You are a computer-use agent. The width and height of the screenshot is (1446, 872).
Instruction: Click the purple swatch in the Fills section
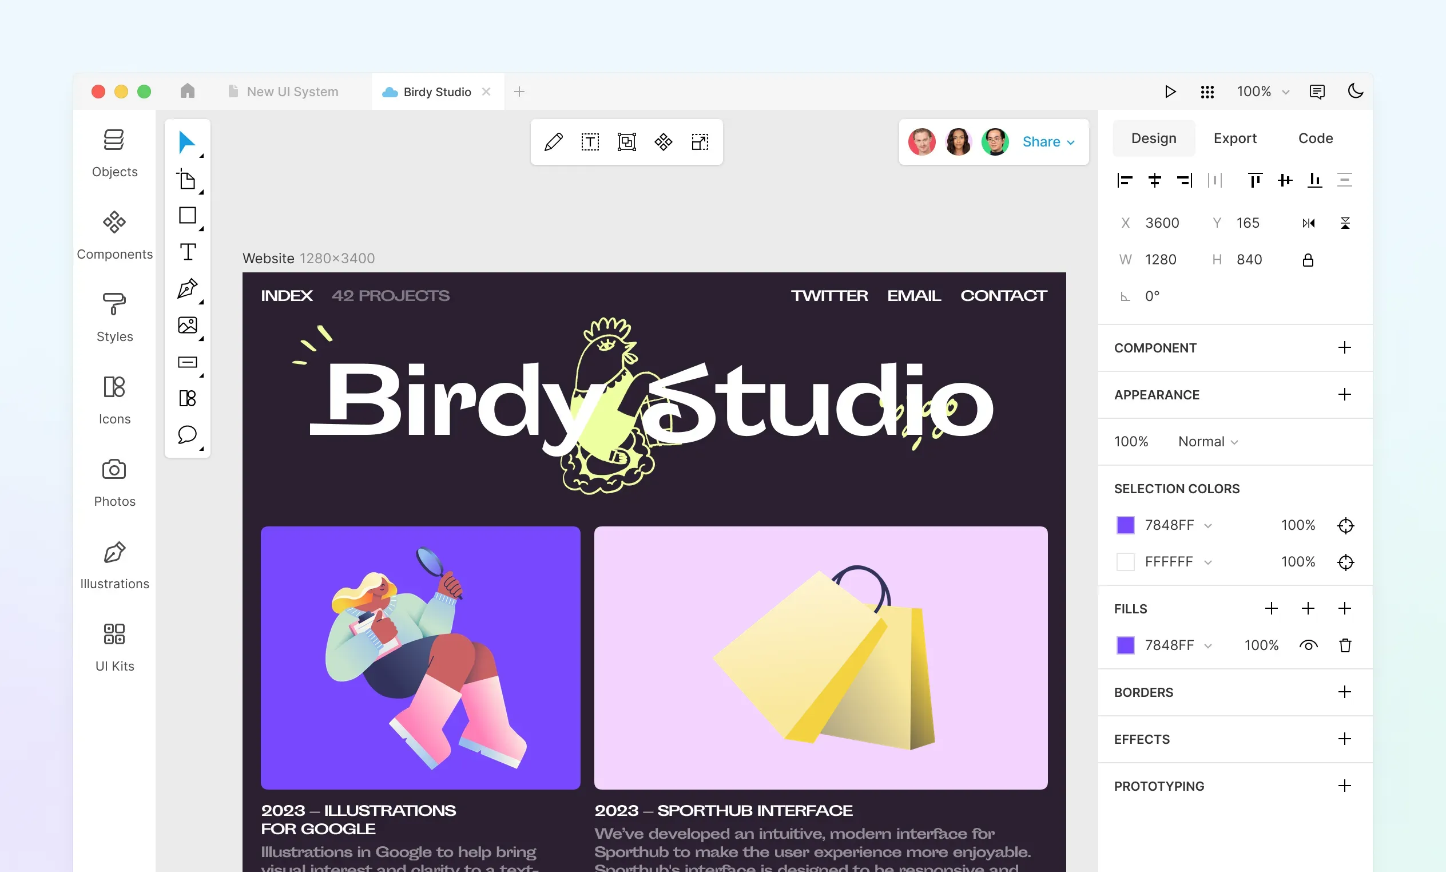(1125, 645)
